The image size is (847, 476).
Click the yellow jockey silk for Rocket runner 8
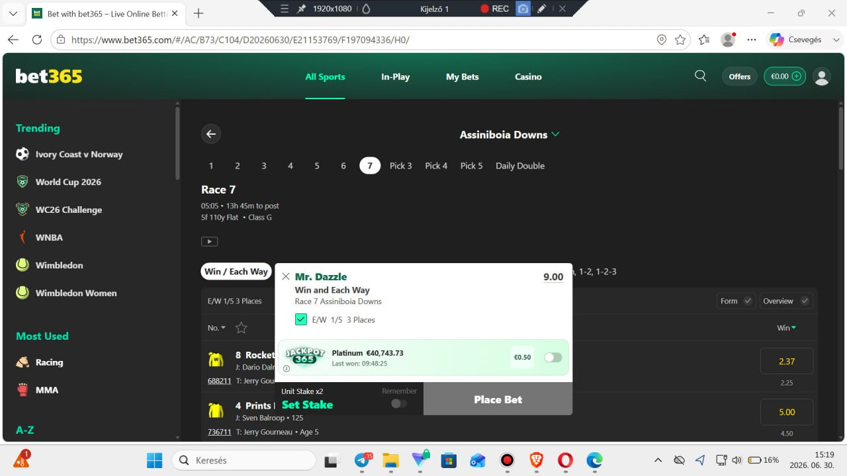216,360
